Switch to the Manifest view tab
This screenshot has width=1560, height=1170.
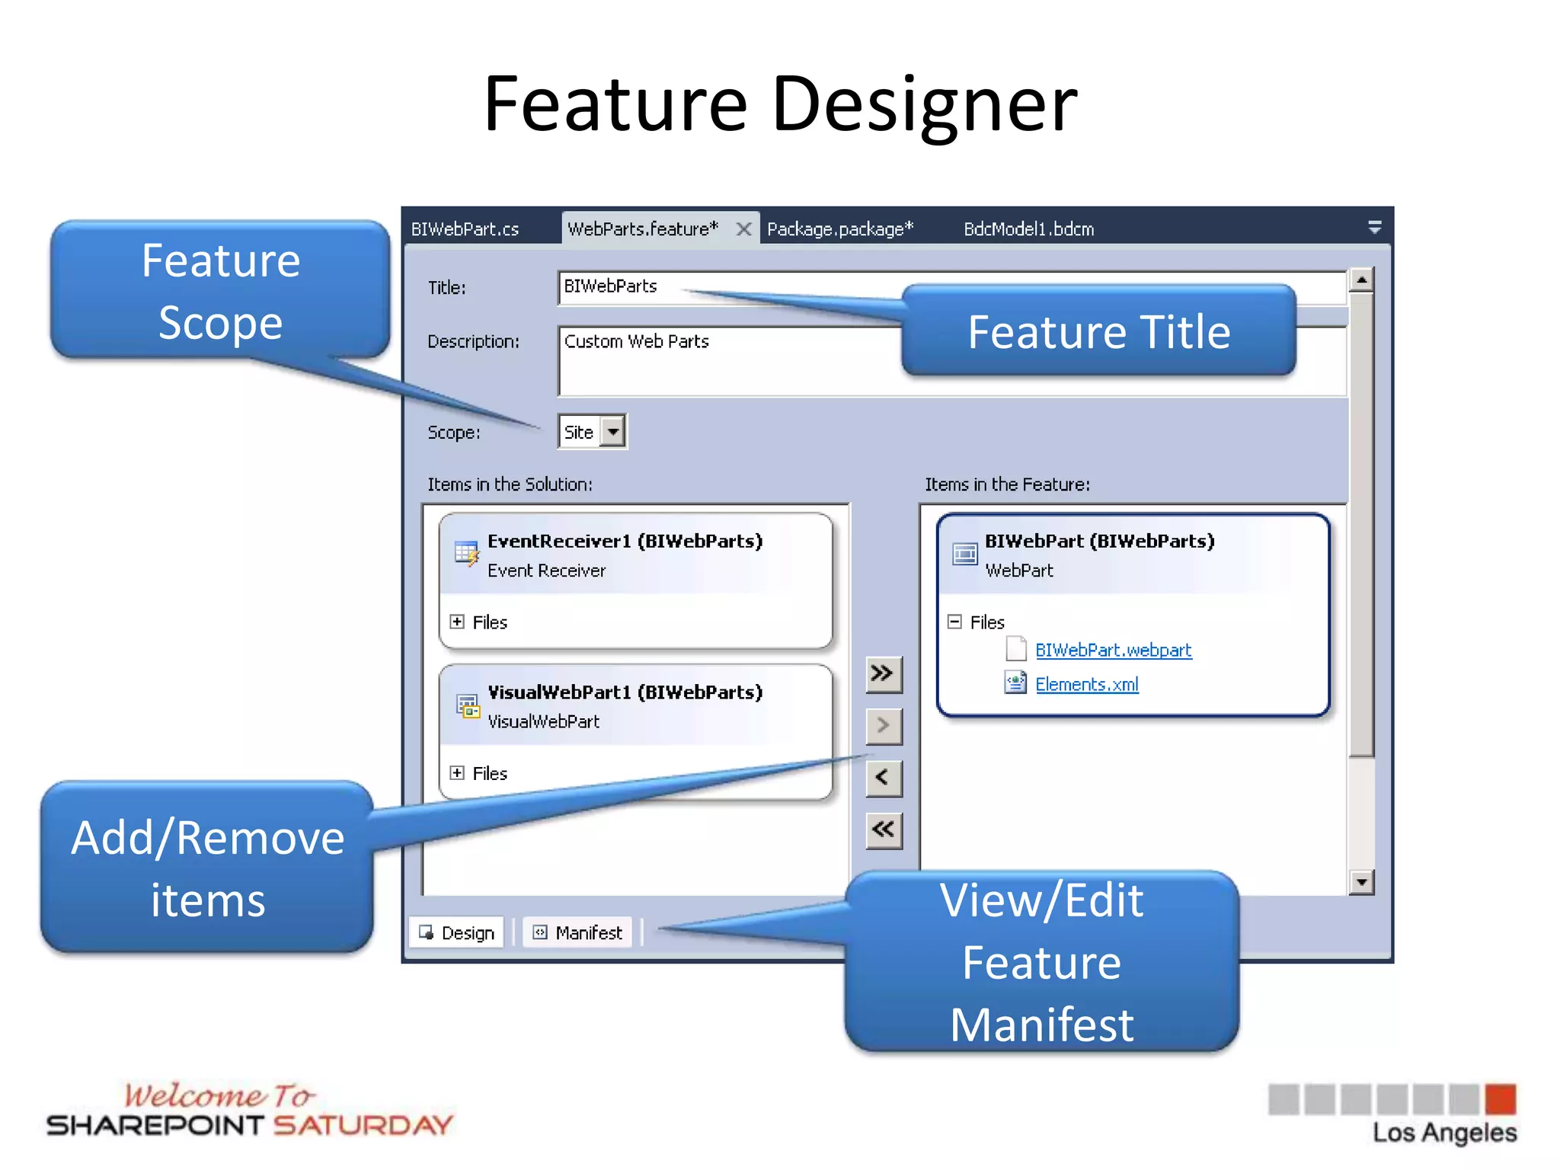click(x=578, y=932)
